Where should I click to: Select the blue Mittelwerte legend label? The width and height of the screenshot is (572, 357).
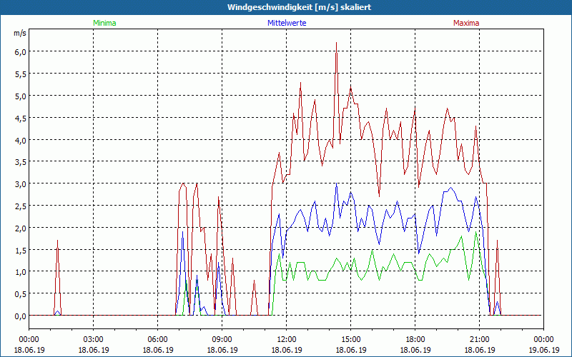pos(287,23)
